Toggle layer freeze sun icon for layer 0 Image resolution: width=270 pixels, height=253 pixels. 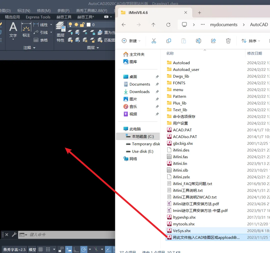[76, 25]
